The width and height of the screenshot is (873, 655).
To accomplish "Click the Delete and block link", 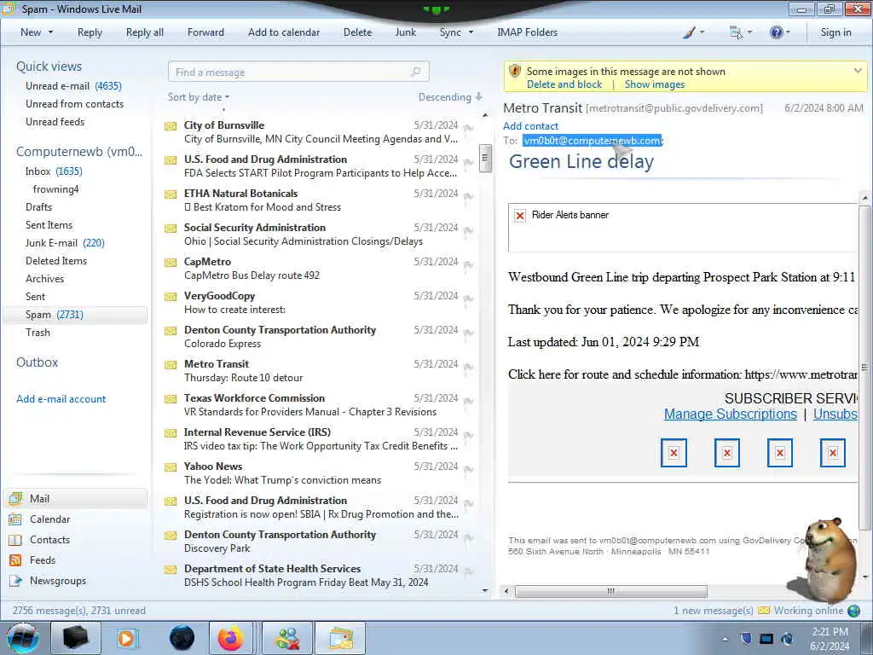I will 564,84.
